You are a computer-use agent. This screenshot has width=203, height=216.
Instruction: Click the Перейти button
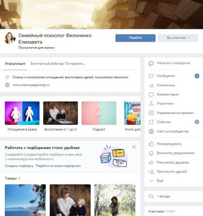[x=136, y=38]
